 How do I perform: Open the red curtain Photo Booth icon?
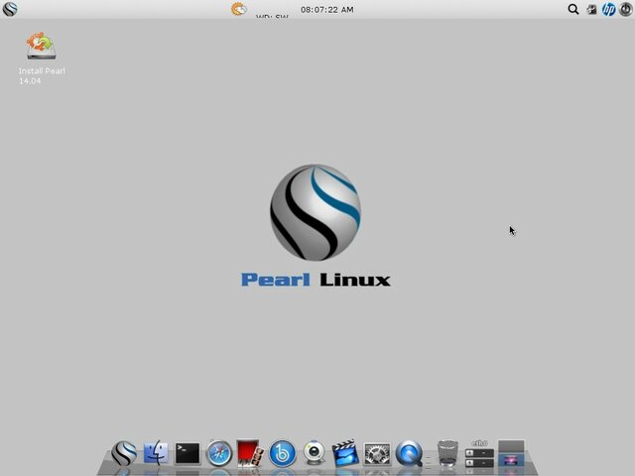pyautogui.click(x=250, y=453)
